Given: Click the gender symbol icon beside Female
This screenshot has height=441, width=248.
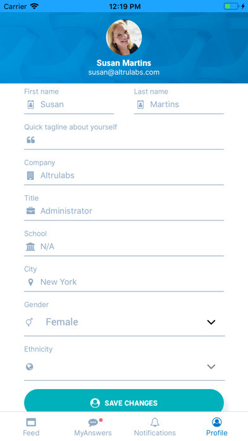Looking at the screenshot, I should pyautogui.click(x=29, y=322).
